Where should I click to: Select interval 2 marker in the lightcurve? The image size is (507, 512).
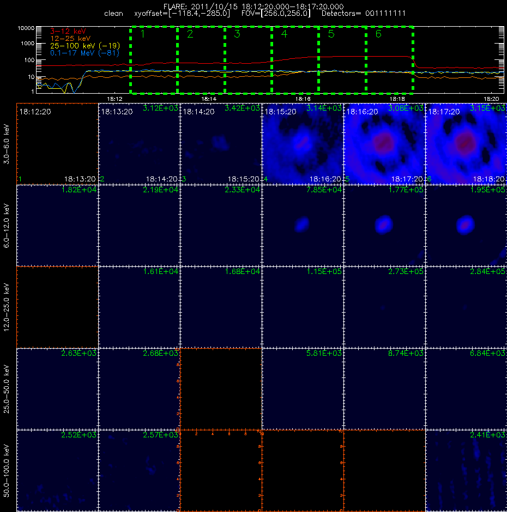190,34
